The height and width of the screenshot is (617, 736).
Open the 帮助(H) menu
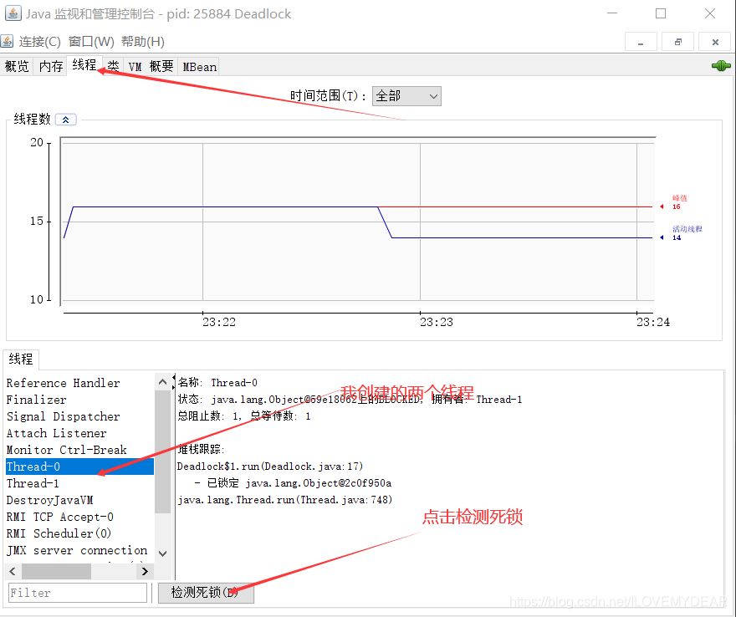143,42
